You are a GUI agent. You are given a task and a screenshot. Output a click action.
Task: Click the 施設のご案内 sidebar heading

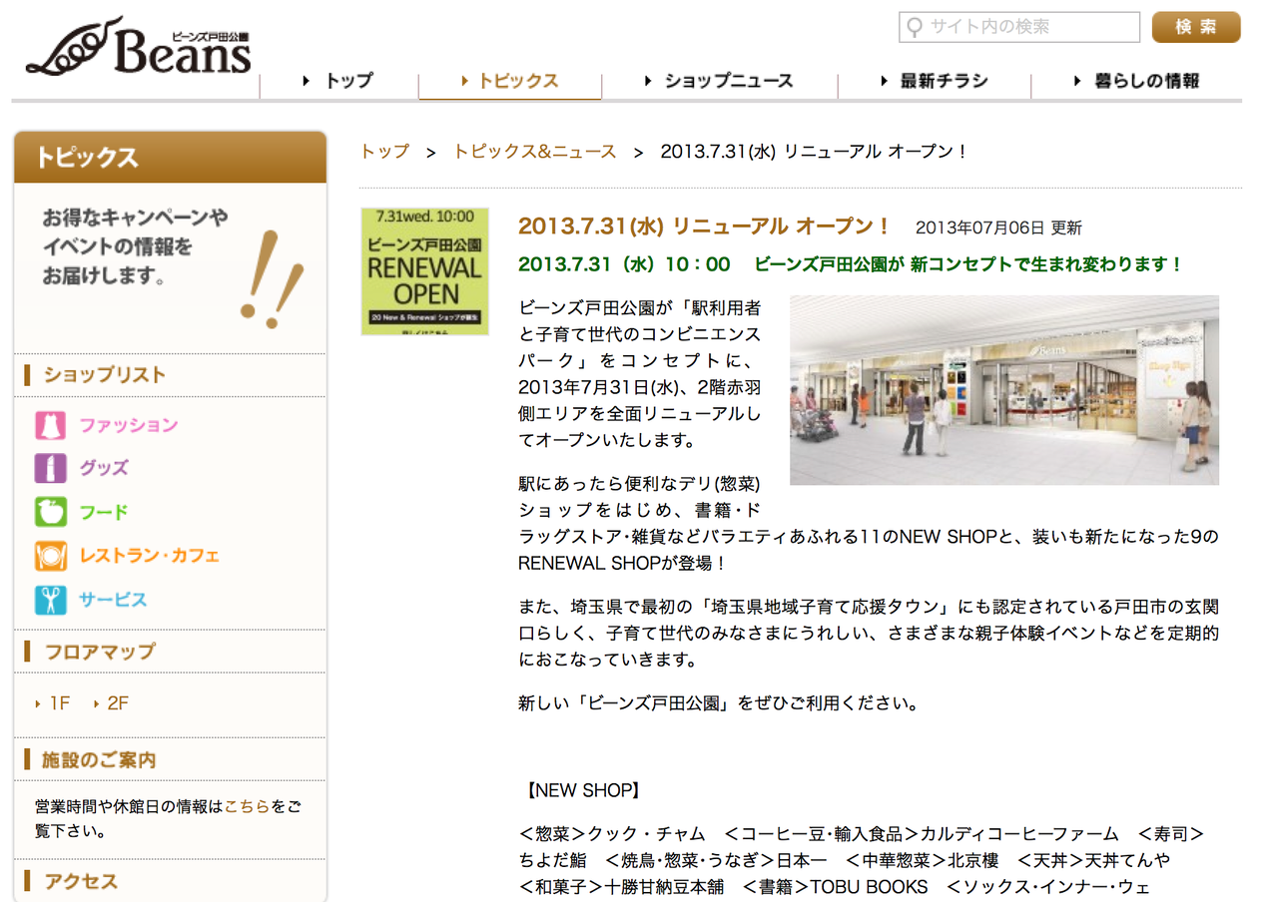[100, 760]
